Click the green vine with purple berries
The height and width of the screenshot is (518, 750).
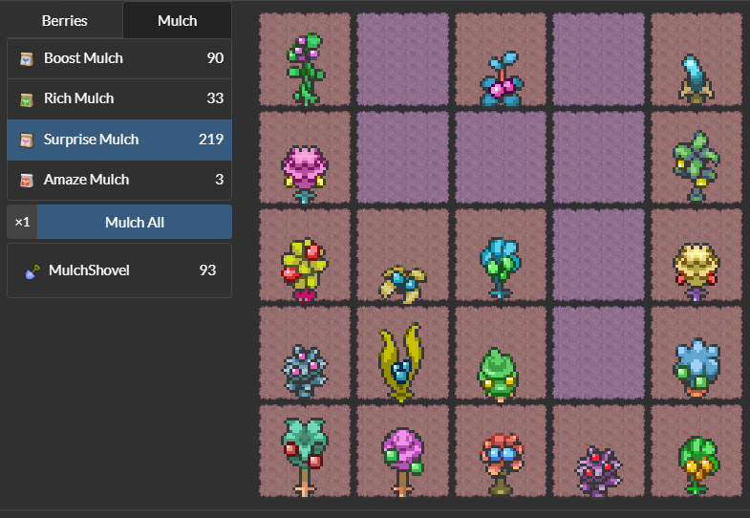(x=305, y=69)
